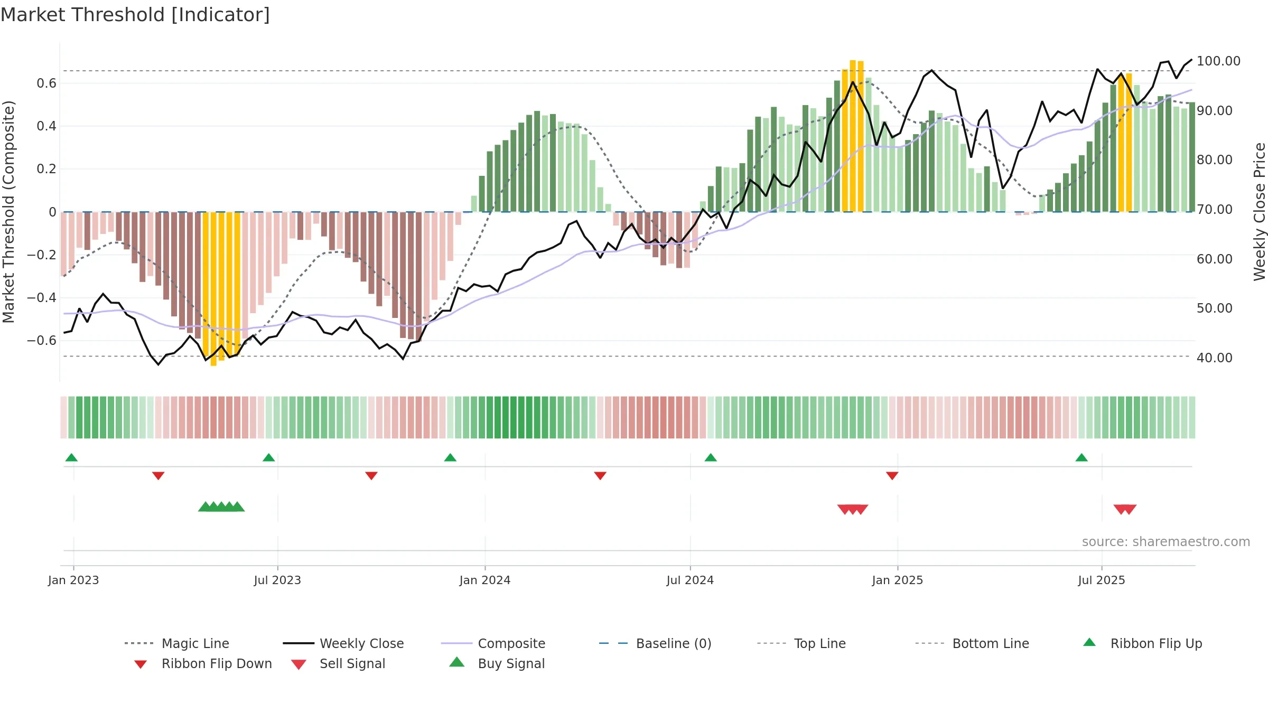Viewport: 1268px width, 713px height.
Task: Toggle the Baseline (0) legend entry
Action: (x=655, y=643)
